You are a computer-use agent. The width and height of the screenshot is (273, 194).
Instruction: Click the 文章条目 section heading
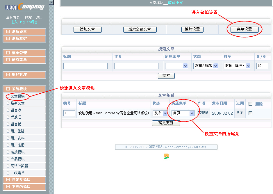(x=166, y=95)
